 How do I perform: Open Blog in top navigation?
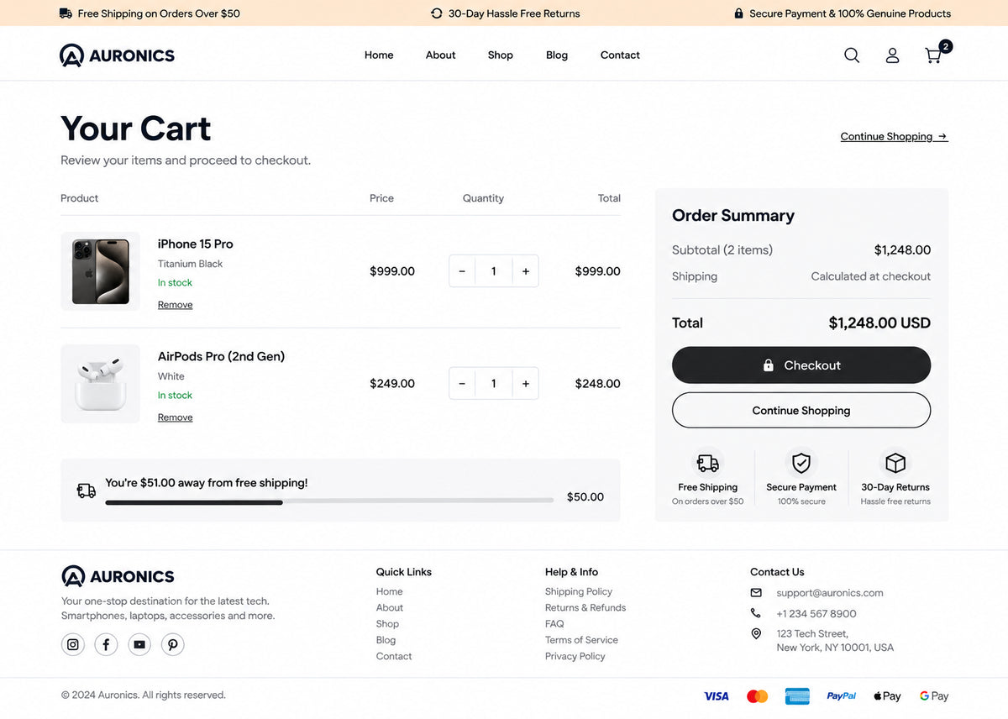(x=557, y=55)
